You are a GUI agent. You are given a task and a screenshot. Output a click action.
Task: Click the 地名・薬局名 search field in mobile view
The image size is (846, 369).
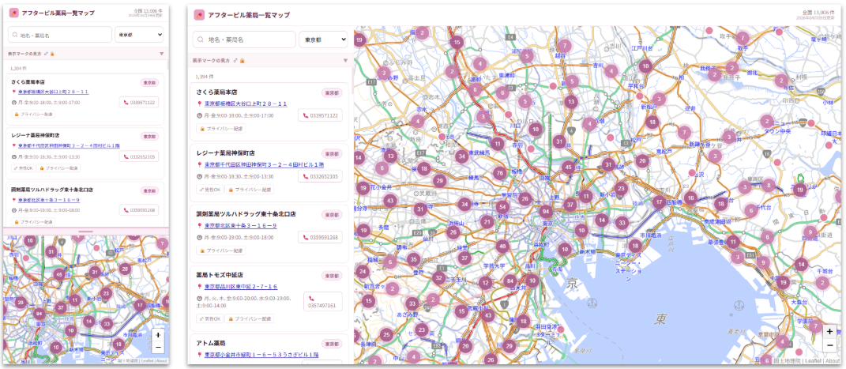point(60,35)
